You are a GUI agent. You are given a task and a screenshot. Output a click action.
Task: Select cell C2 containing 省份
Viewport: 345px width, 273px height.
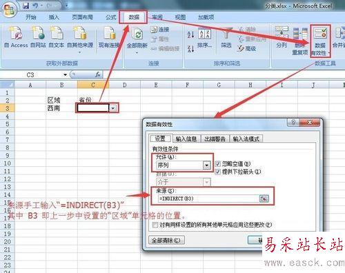click(x=93, y=100)
